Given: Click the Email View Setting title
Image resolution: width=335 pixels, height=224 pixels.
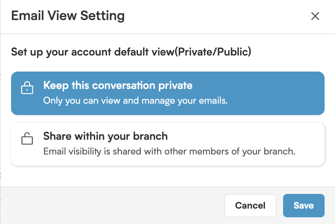Looking at the screenshot, I should [68, 16].
